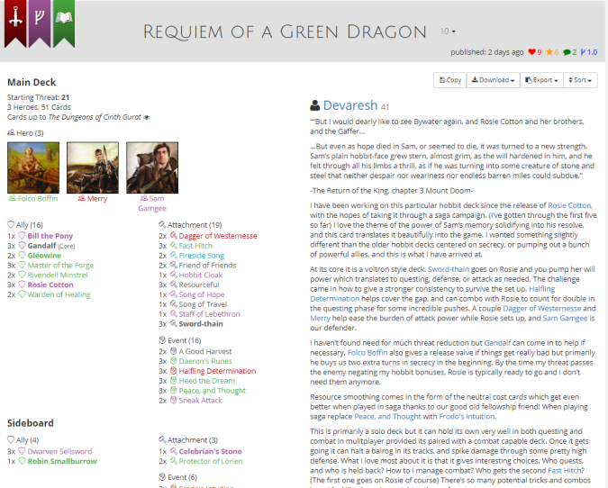The height and width of the screenshot is (488, 608).
Task: Open Heed the Dream event card
Action: [x=206, y=381]
